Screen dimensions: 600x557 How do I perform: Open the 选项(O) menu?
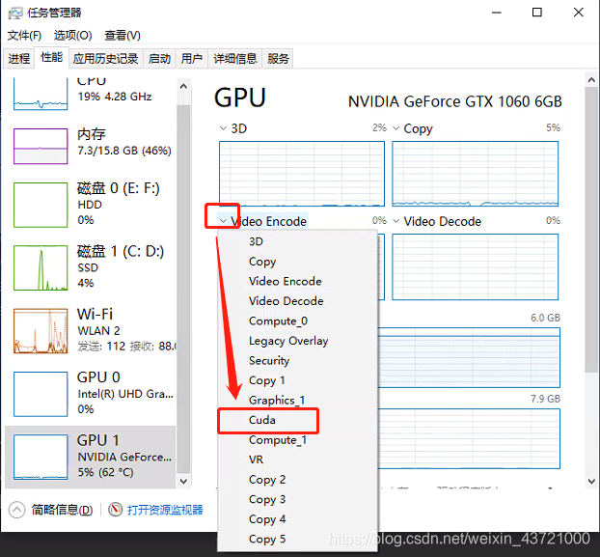pyautogui.click(x=72, y=36)
